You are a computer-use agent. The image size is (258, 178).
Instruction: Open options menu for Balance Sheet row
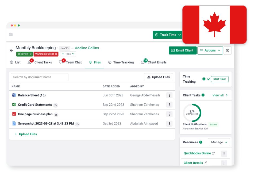point(170,95)
